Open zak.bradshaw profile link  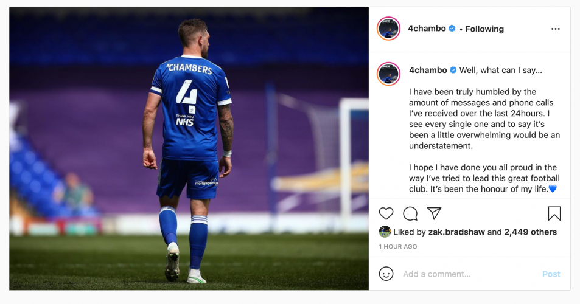point(456,232)
